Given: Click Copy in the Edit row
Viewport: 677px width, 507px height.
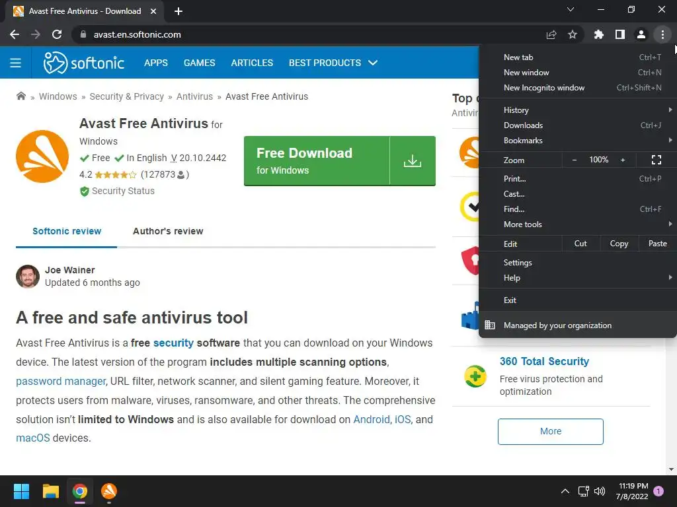Looking at the screenshot, I should 619,244.
